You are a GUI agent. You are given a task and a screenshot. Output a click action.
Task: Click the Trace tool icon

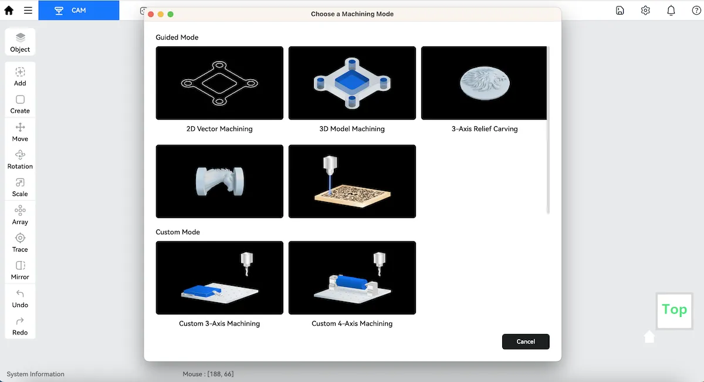20,238
